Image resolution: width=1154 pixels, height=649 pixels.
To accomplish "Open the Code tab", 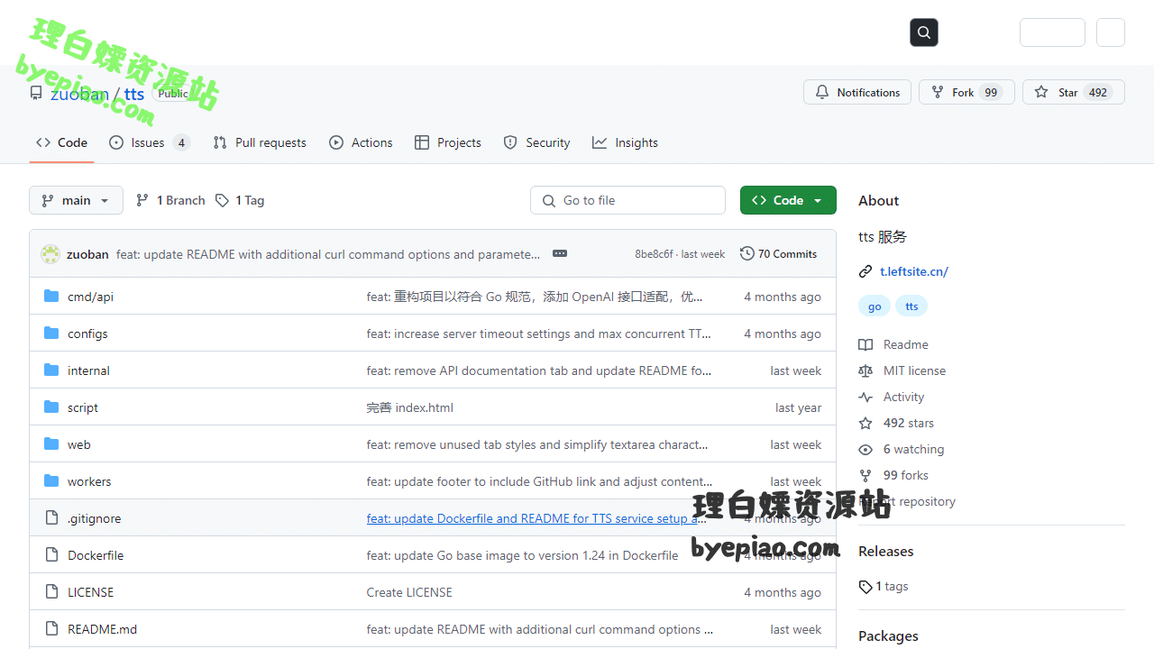I will 61,142.
